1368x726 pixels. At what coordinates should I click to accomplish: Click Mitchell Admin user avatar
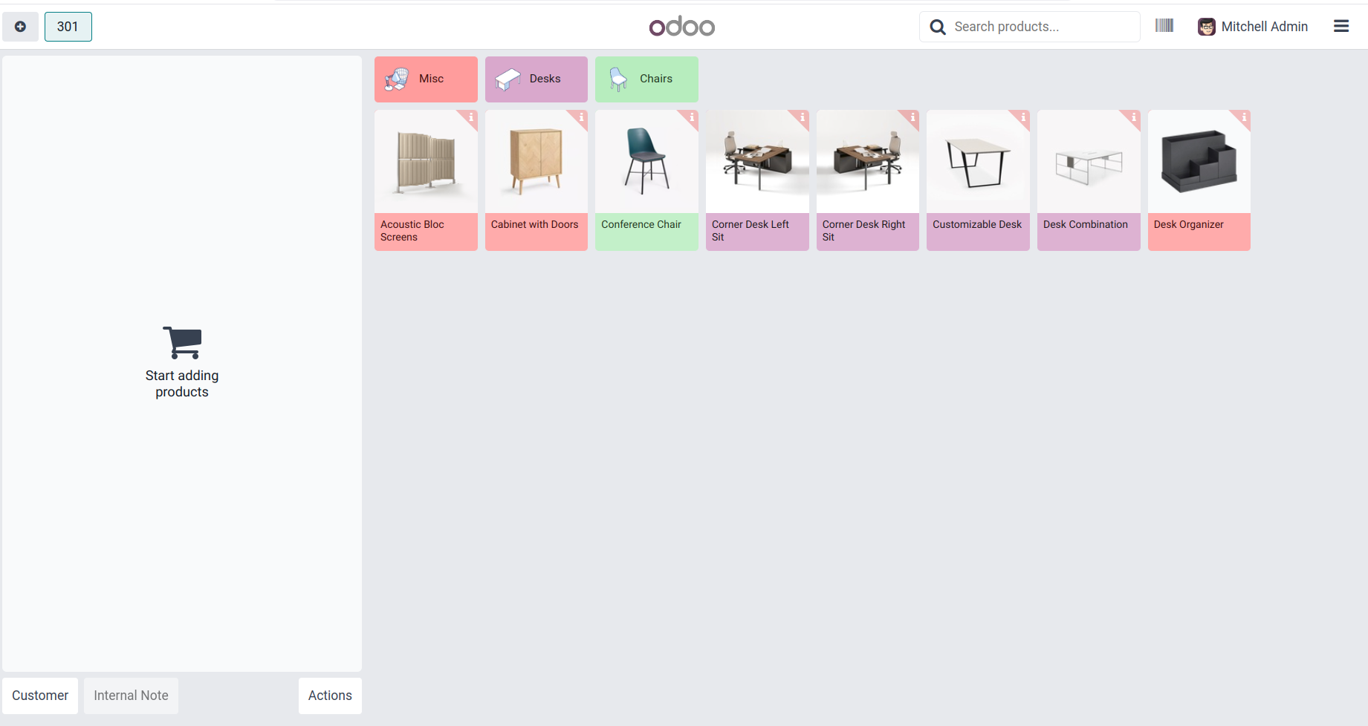coord(1206,27)
